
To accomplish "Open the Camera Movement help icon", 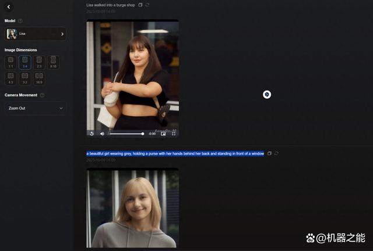I will click(x=42, y=95).
